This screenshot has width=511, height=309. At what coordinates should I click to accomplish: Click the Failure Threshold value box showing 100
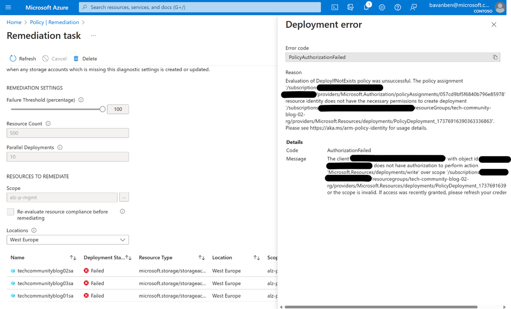coord(118,109)
